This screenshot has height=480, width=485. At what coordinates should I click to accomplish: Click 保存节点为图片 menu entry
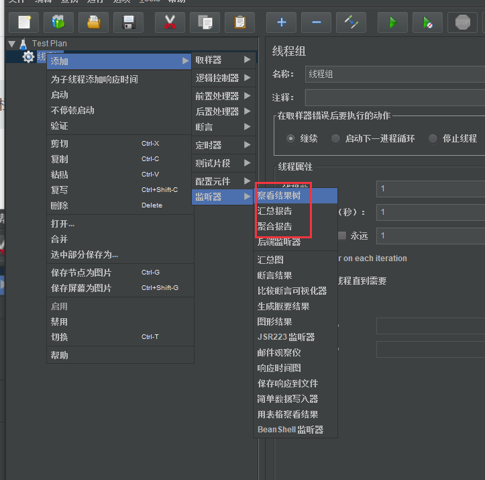pyautogui.click(x=119, y=273)
